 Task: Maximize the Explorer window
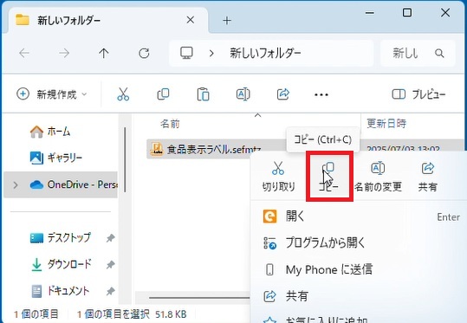(407, 13)
